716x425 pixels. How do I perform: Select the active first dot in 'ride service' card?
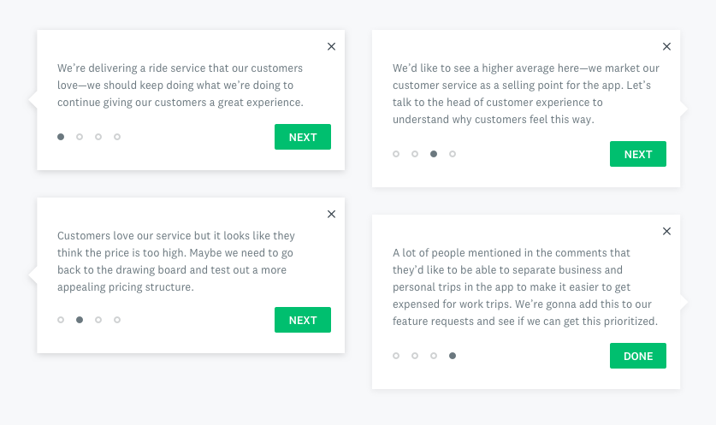click(61, 137)
